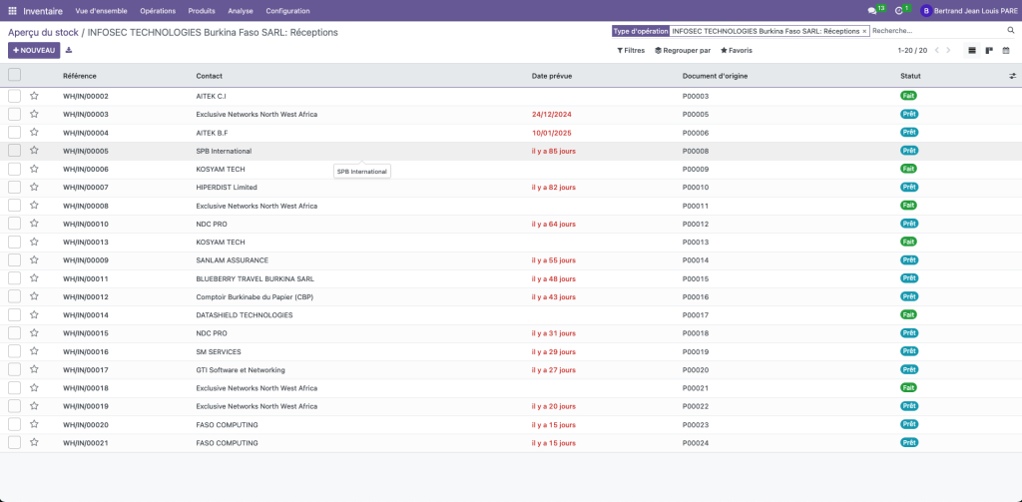The width and height of the screenshot is (1022, 502).
Task: Click the search magnifier icon
Action: (1011, 31)
